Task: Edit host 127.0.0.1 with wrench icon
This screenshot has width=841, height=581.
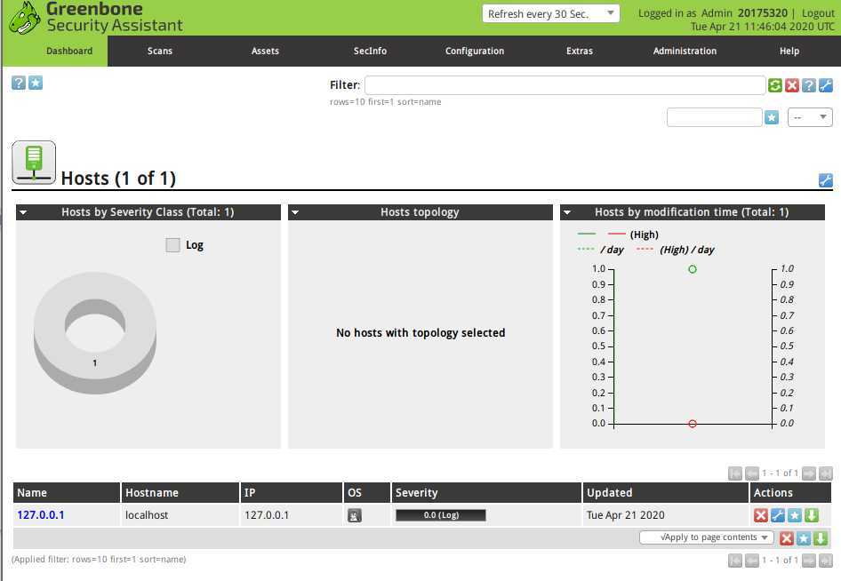Action: point(778,515)
